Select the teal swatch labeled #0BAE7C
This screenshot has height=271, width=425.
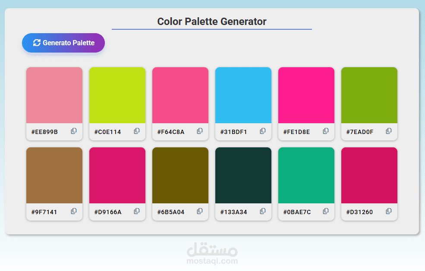(x=306, y=175)
